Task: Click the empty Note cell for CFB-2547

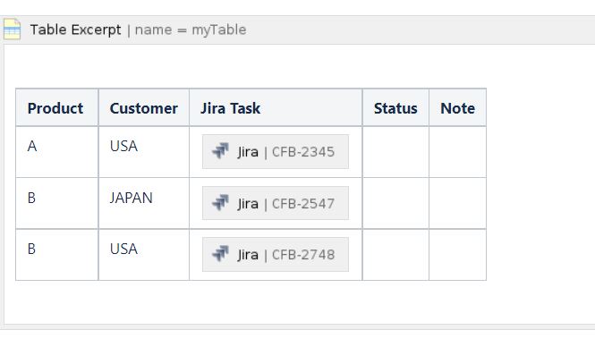Action: (x=457, y=203)
